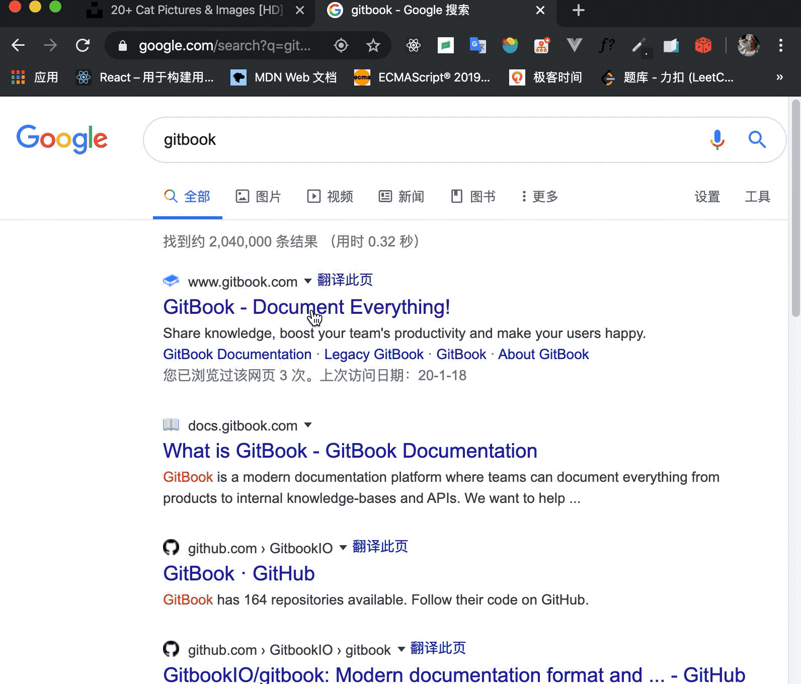The height and width of the screenshot is (684, 801).
Task: Open the user profile avatar
Action: pos(748,45)
